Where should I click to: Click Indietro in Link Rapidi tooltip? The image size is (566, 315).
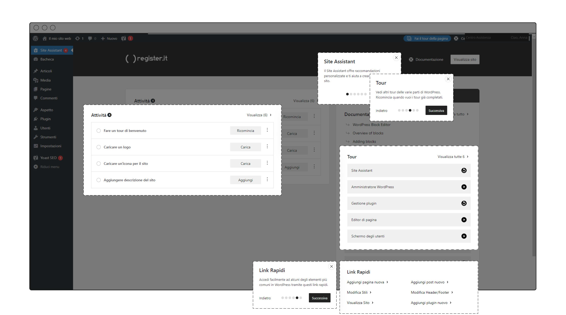coord(265,298)
